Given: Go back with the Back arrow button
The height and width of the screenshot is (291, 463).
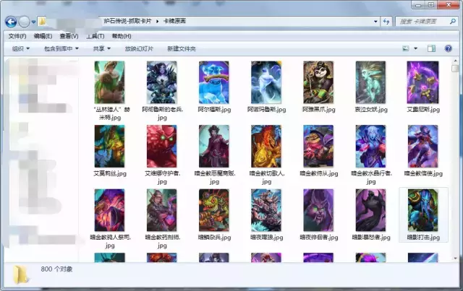Looking at the screenshot, I should [x=11, y=22].
